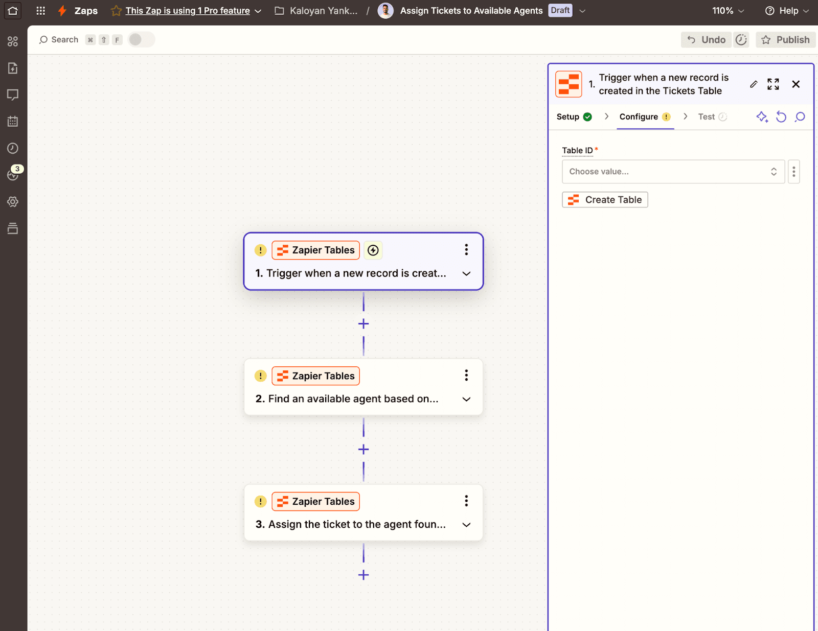The height and width of the screenshot is (631, 818).
Task: Click the Draft status badge
Action: pyautogui.click(x=560, y=10)
